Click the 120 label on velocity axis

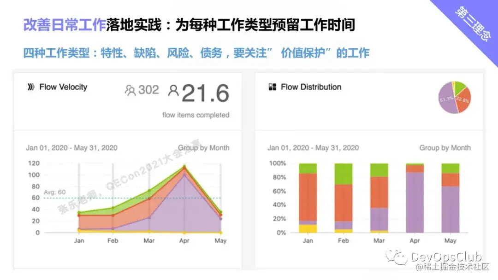pos(34,163)
